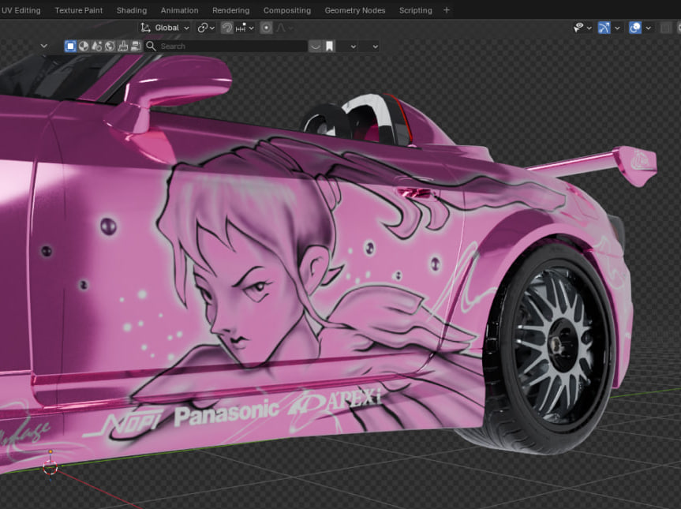Open the Global orientation dropdown
The width and height of the screenshot is (681, 509).
165,28
